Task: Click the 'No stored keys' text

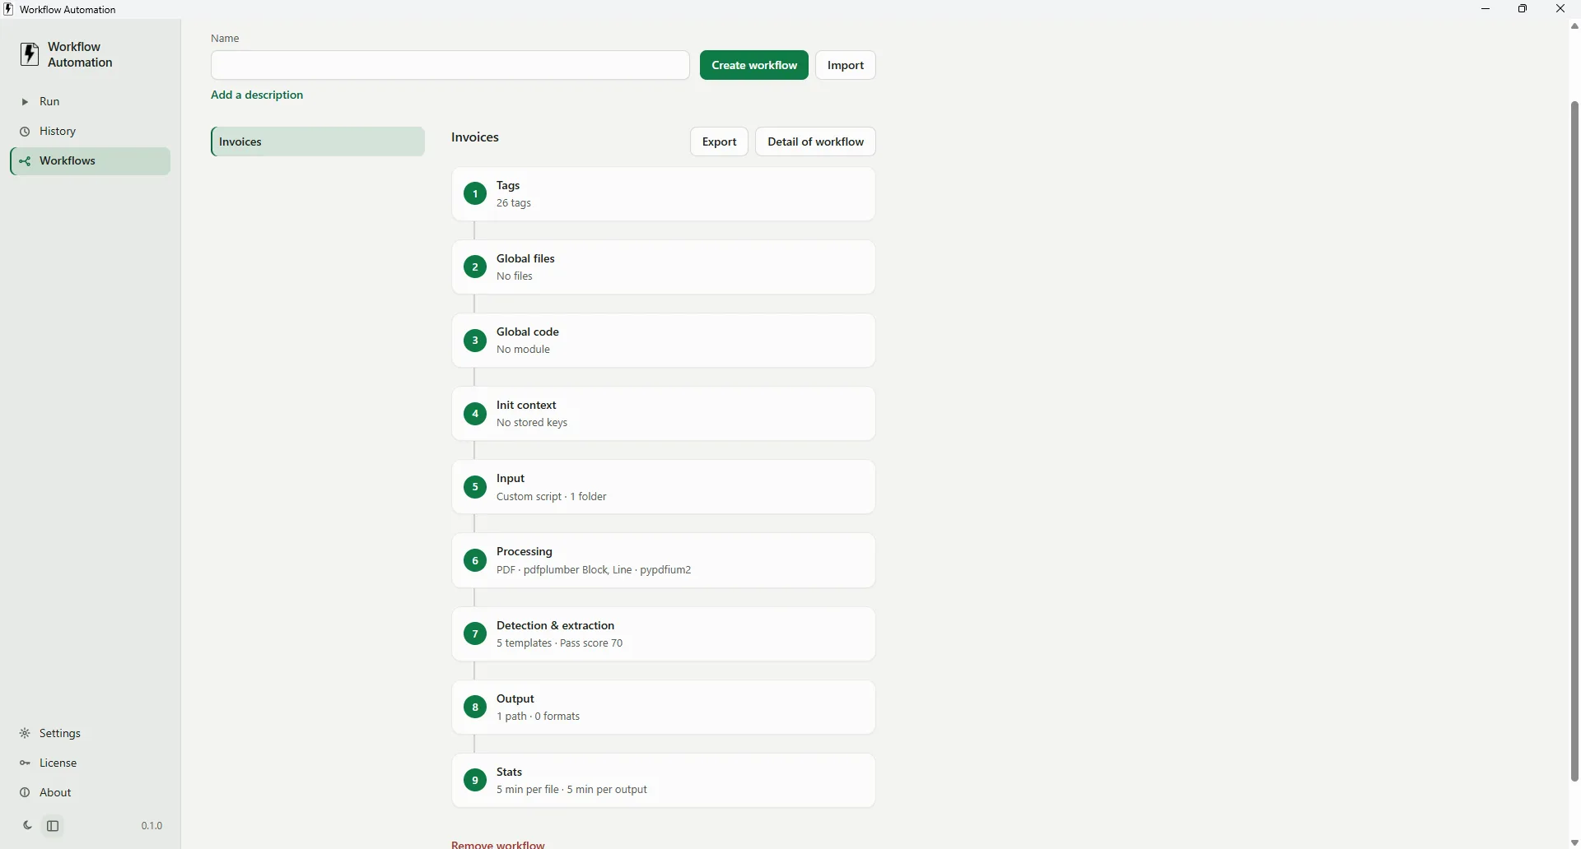Action: pos(532,423)
